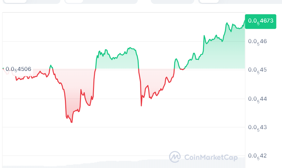Click the 0.0₅44 y-axis label

point(258,98)
